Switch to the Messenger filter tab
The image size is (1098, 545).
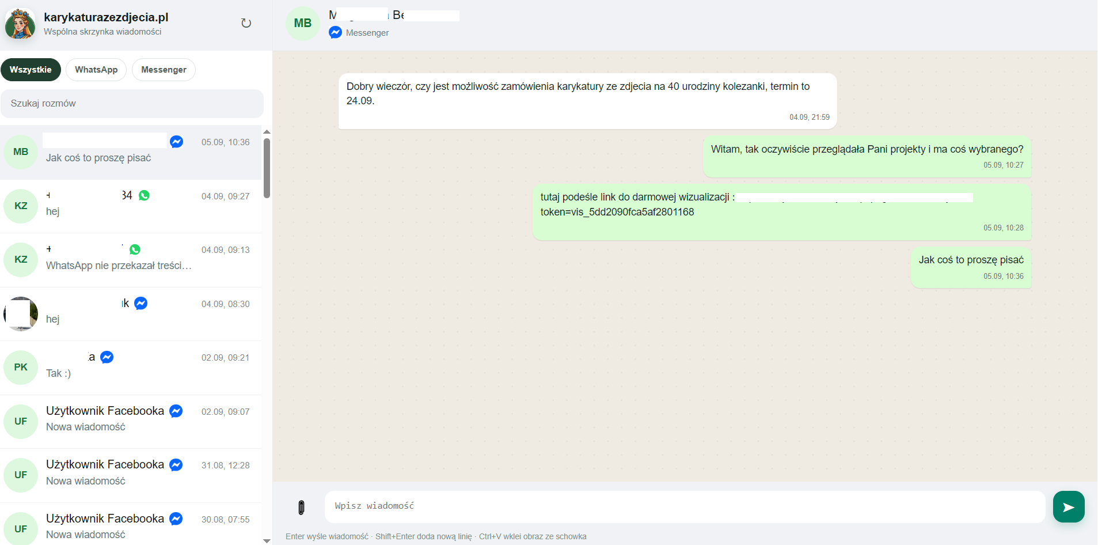(x=164, y=70)
